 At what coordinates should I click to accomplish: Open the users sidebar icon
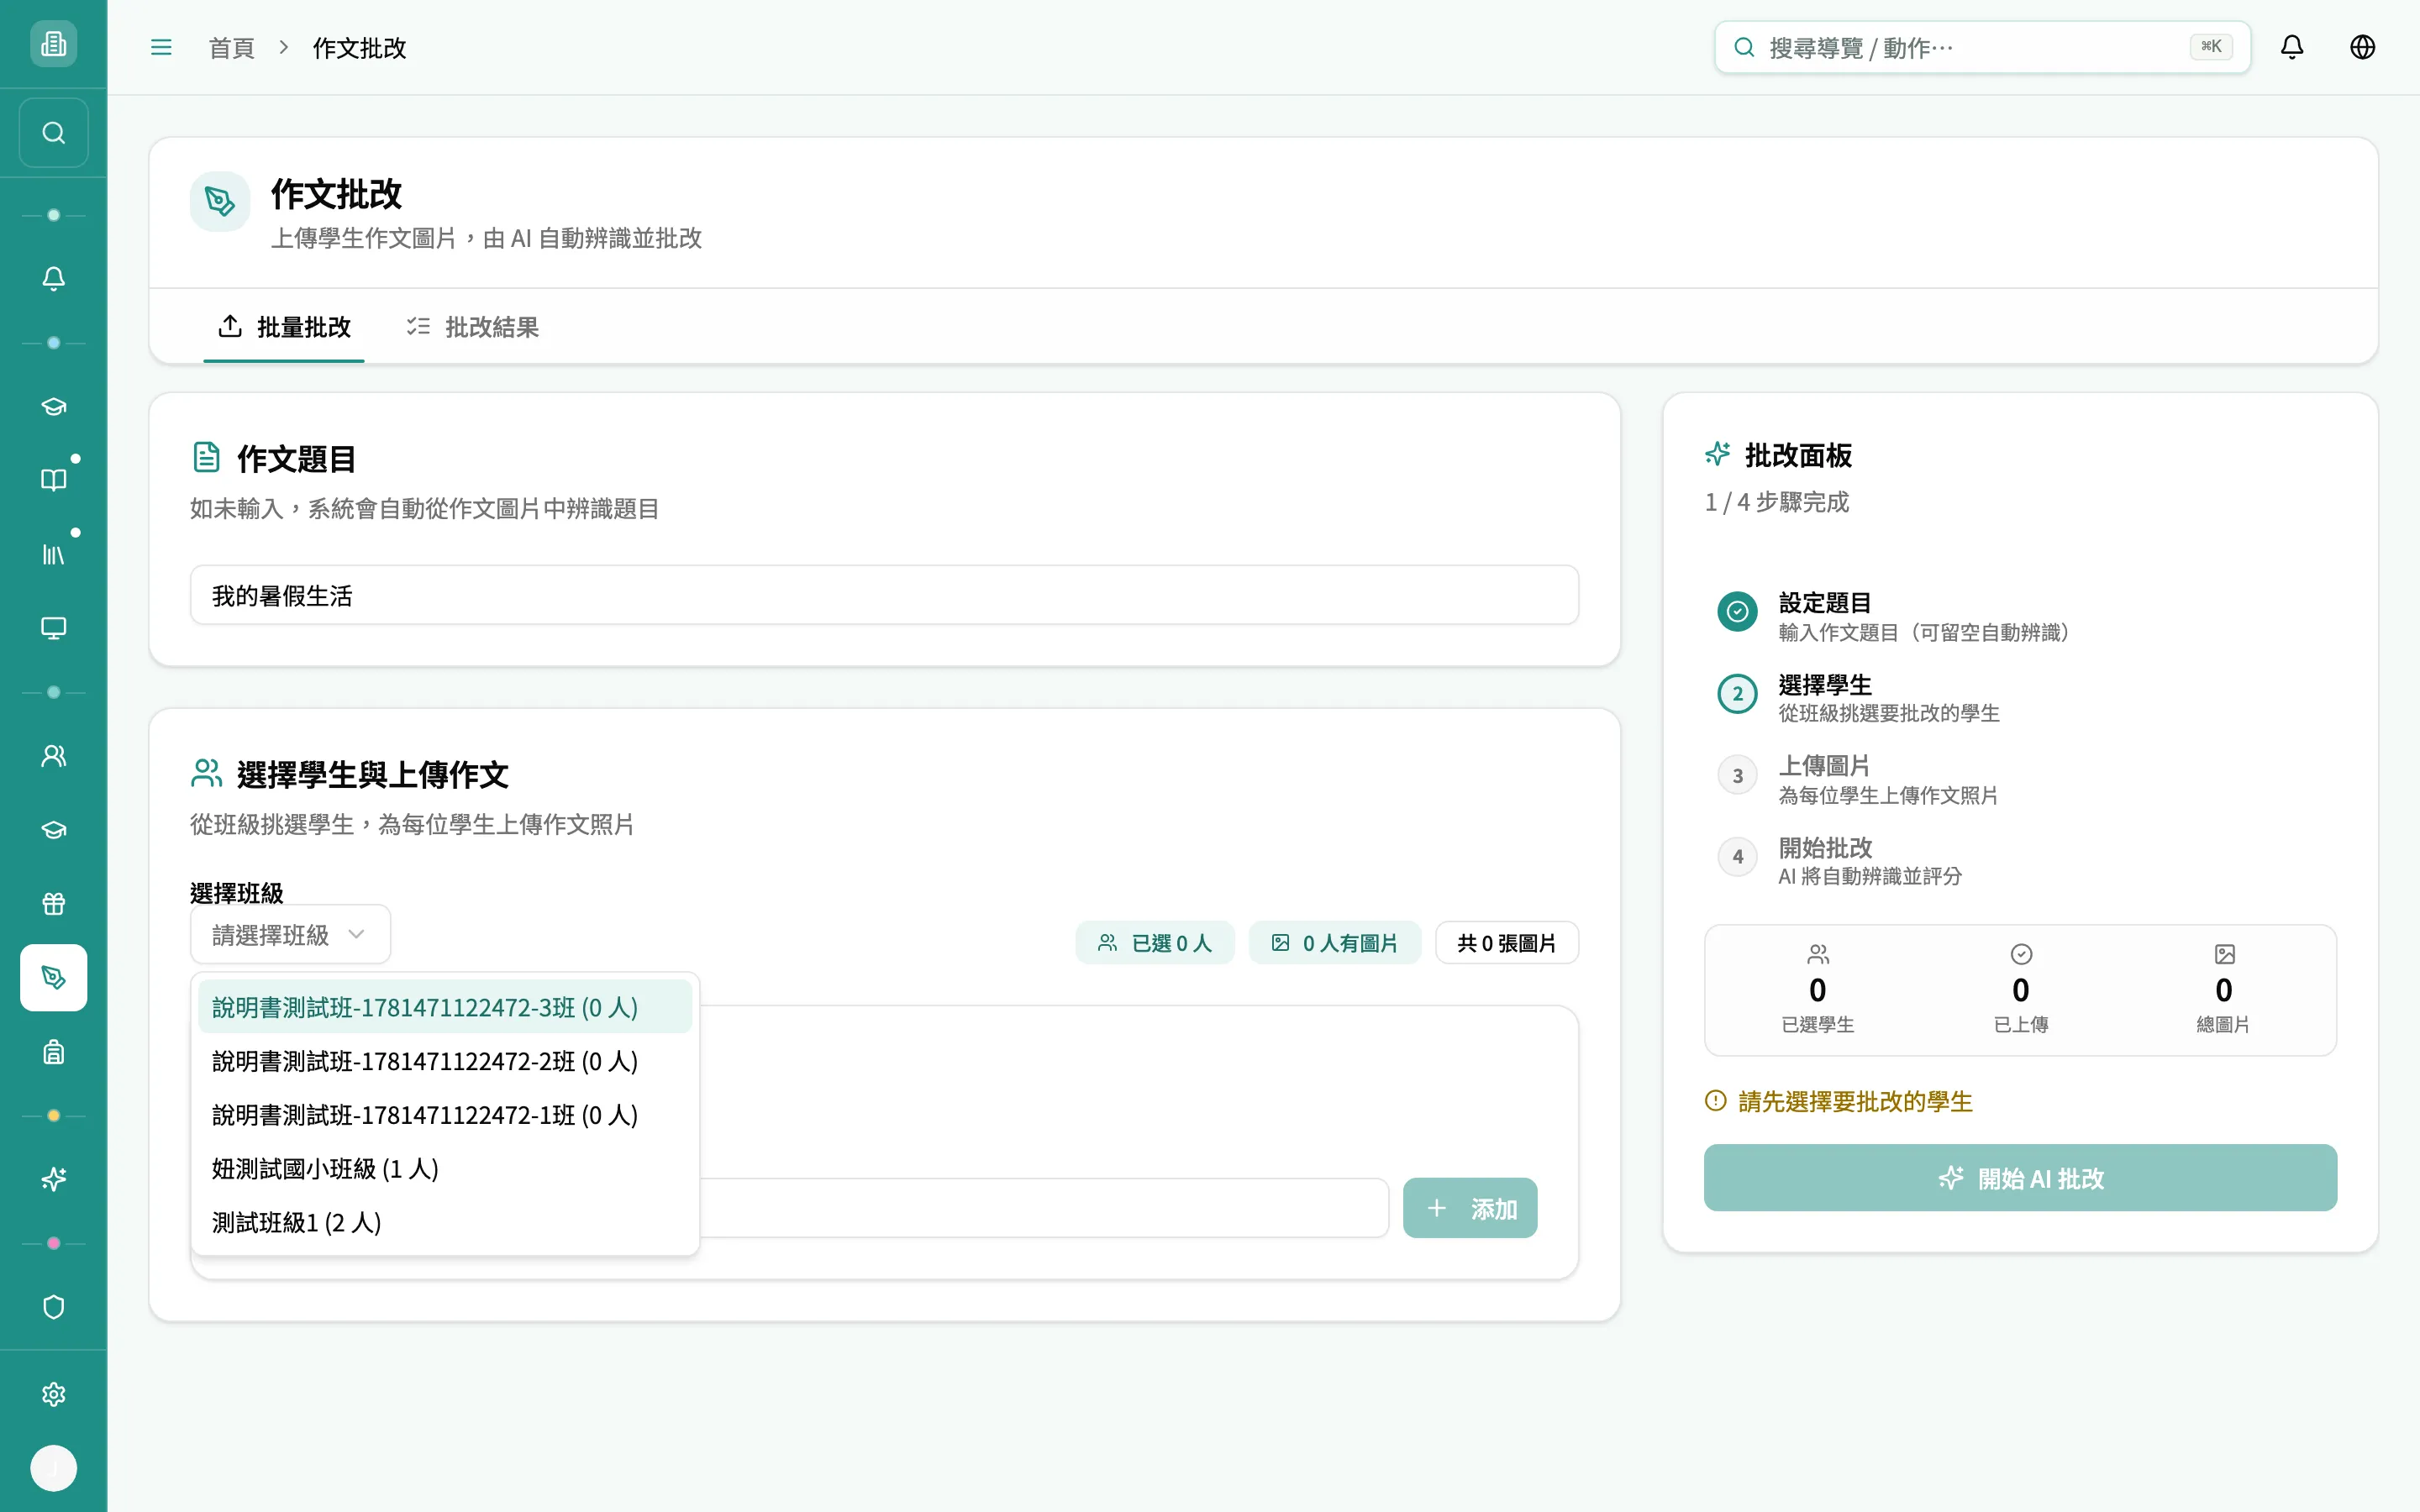click(x=53, y=756)
